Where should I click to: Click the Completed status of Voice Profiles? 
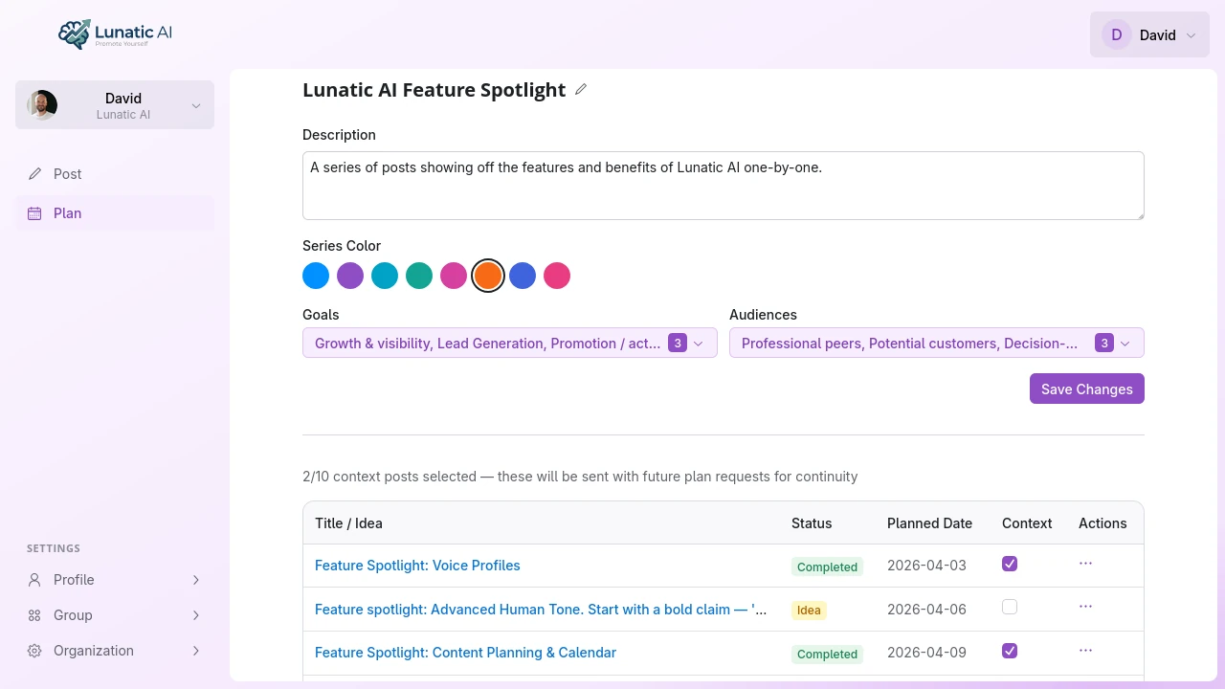point(827,567)
